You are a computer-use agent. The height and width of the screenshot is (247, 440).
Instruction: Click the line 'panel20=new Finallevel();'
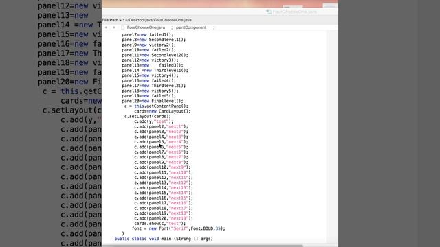coord(153,101)
